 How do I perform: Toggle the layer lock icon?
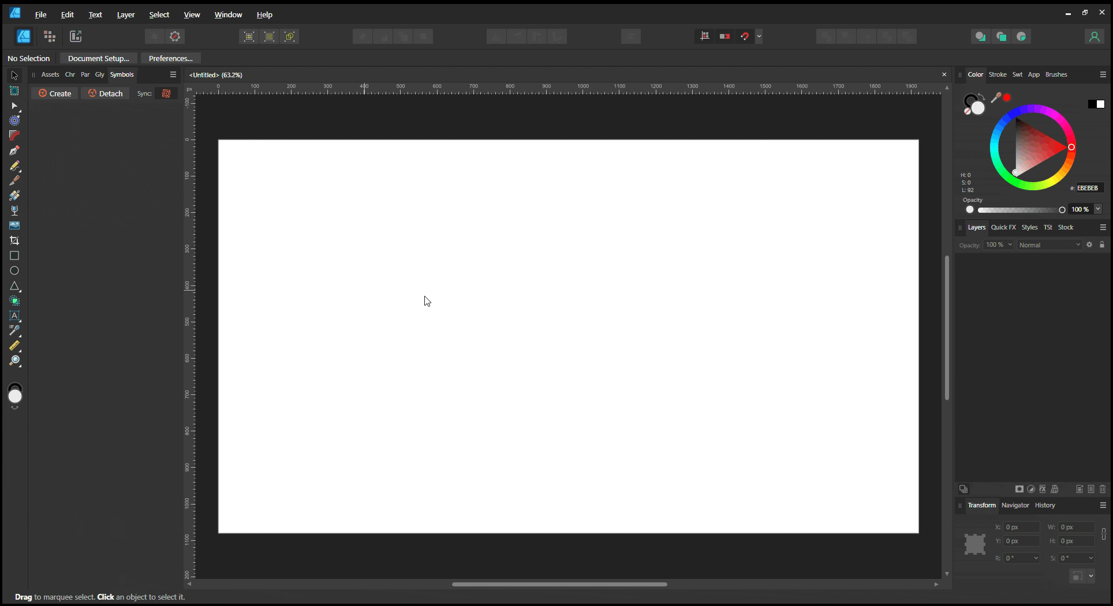click(x=1101, y=245)
